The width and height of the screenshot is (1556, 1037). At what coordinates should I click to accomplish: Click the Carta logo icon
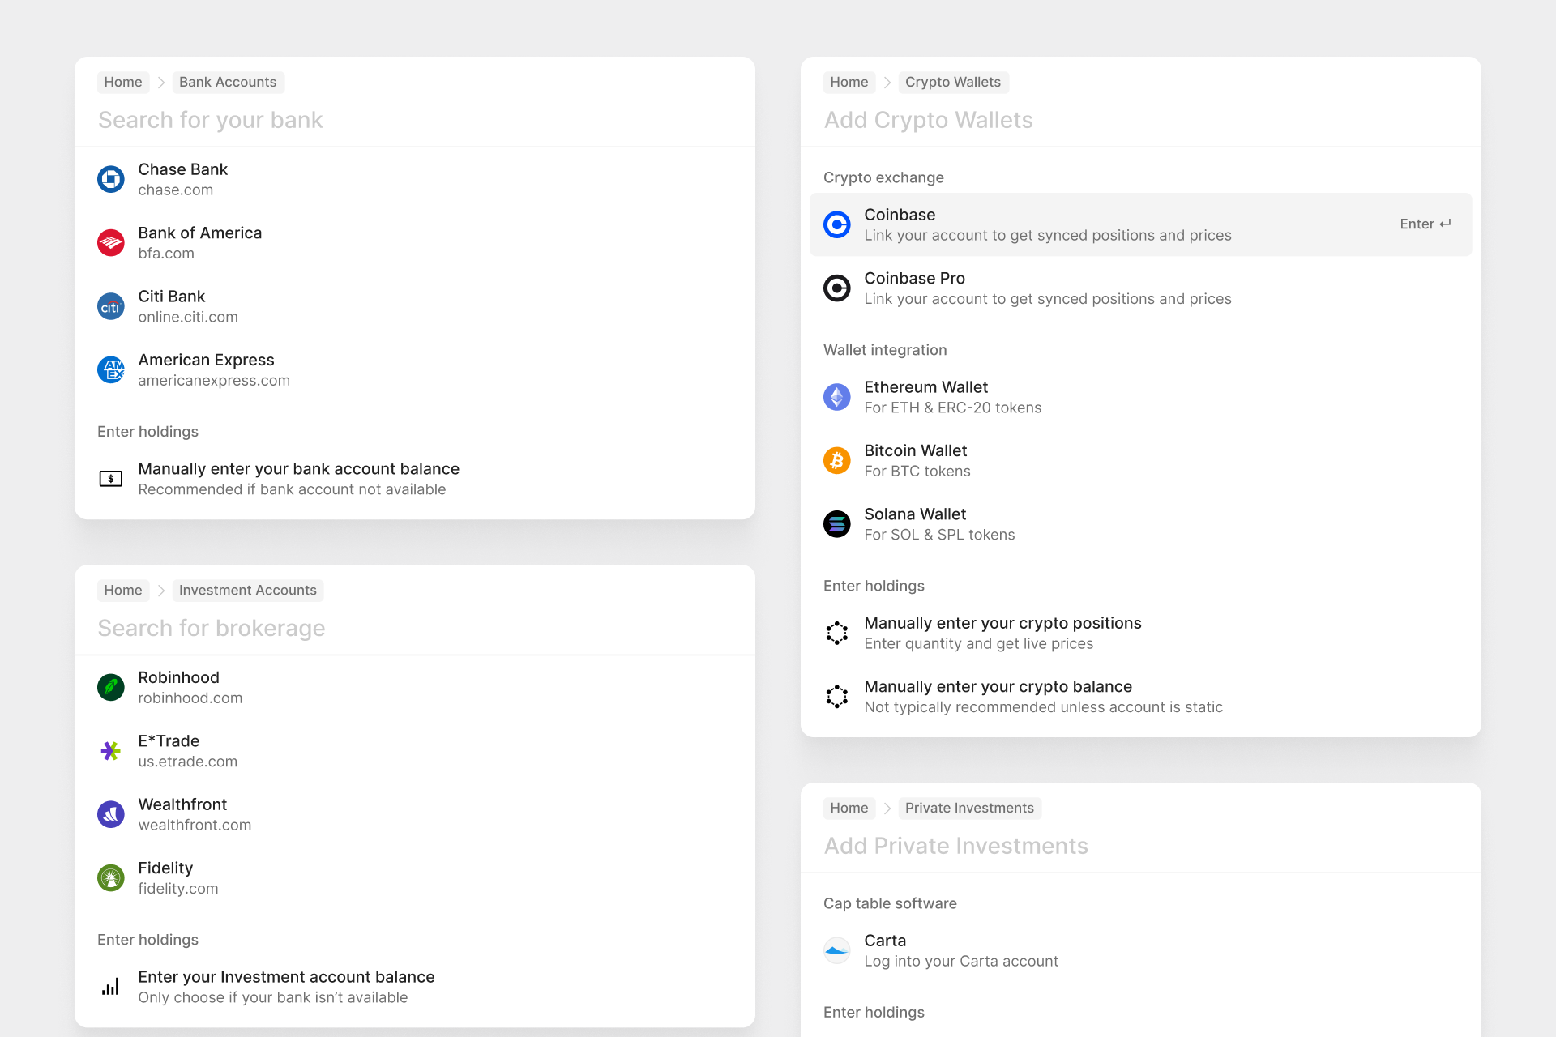tap(837, 950)
